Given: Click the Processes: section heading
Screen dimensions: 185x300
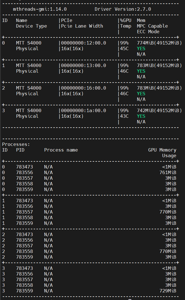Looking at the screenshot, I should tap(16, 144).
